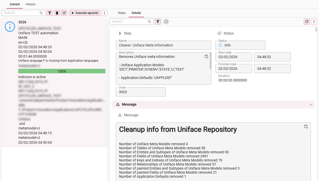Toggle the circle prefilter button in Details
This screenshot has height=181, width=319.
pos(166,22)
